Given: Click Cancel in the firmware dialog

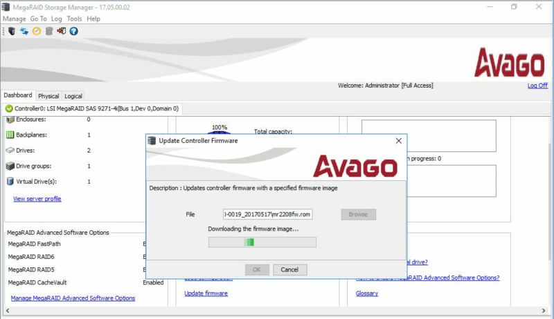Looking at the screenshot, I should 289,270.
